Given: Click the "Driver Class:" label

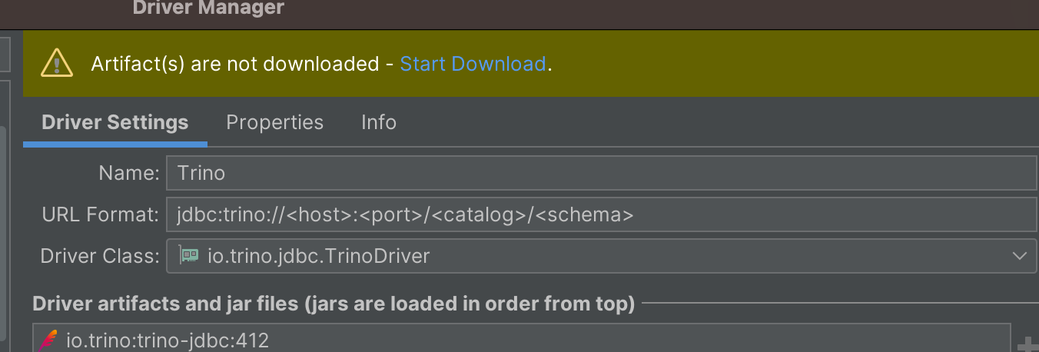Looking at the screenshot, I should tap(100, 256).
